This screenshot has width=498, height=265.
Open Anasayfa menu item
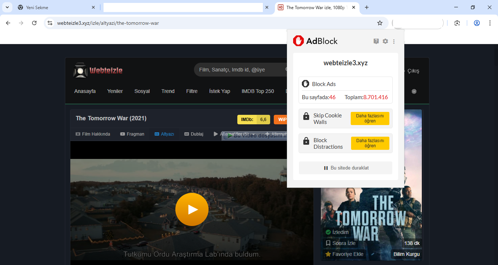tap(85, 91)
